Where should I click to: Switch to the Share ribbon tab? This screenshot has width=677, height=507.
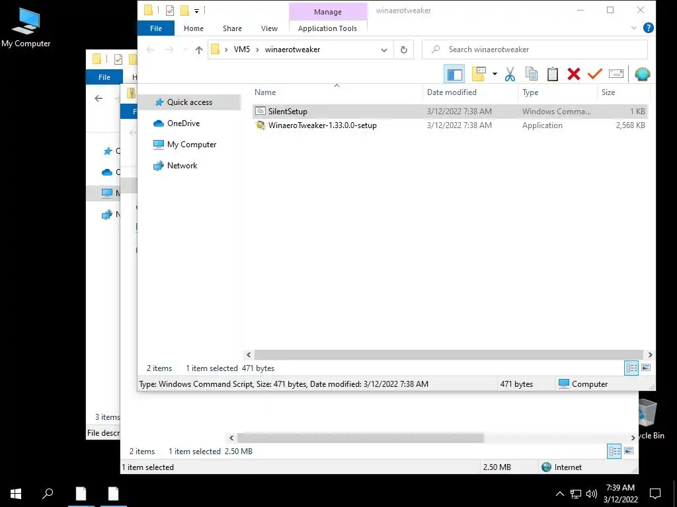pos(232,28)
